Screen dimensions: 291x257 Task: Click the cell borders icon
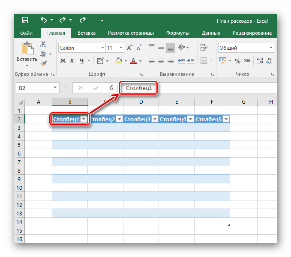pos(100,61)
